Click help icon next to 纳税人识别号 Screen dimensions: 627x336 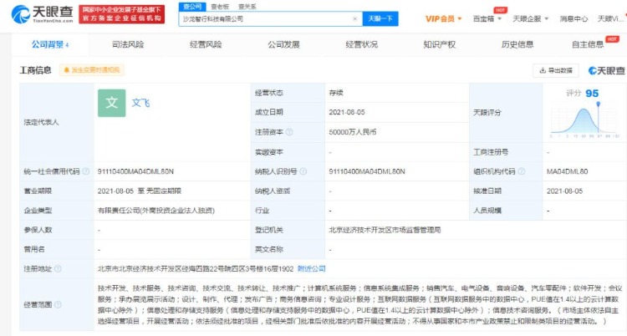tap(303, 171)
